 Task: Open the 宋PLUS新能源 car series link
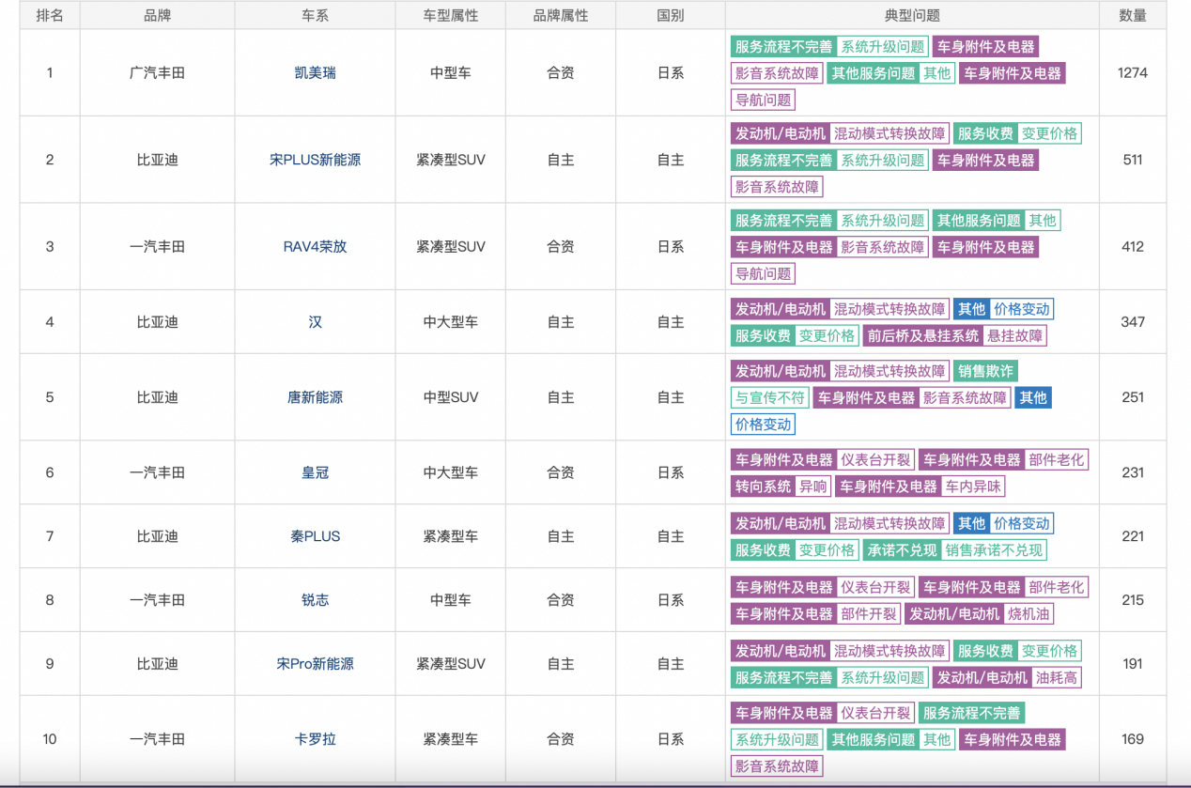[314, 160]
